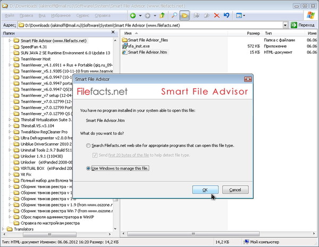Click the Windows flag logo in toolbar
Screen dimensions: 319x247
coord(310,15)
